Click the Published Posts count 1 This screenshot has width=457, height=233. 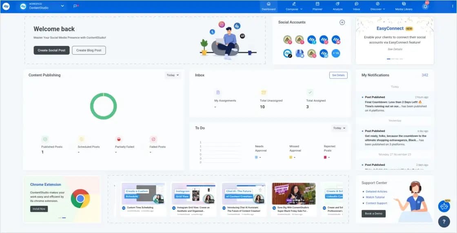click(42, 152)
